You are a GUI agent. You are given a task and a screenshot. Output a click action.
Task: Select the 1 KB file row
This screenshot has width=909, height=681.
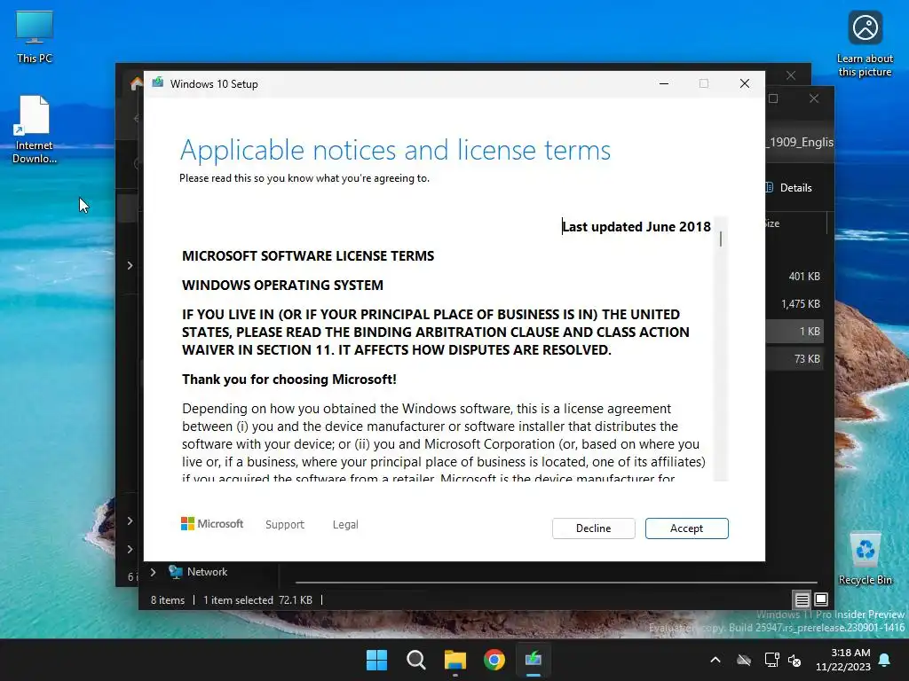click(x=794, y=332)
